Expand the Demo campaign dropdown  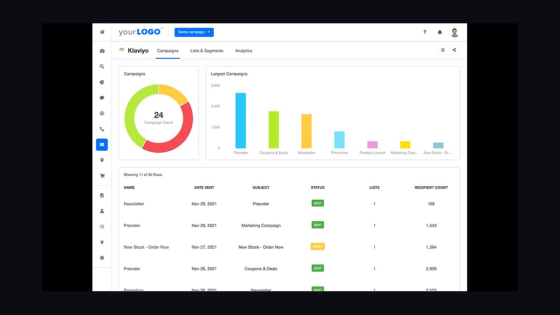tap(194, 32)
